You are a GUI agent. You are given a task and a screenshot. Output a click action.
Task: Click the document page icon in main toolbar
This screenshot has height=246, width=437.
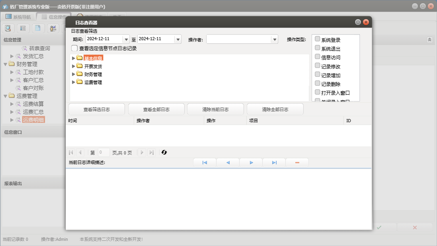(x=37, y=28)
